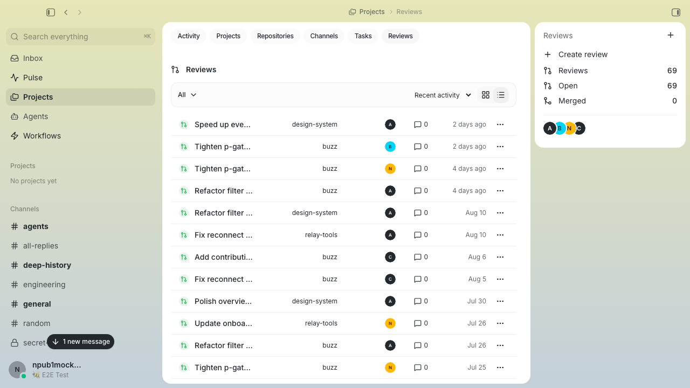Show all Reviews count in side panel
The width and height of the screenshot is (690, 388).
(610, 71)
